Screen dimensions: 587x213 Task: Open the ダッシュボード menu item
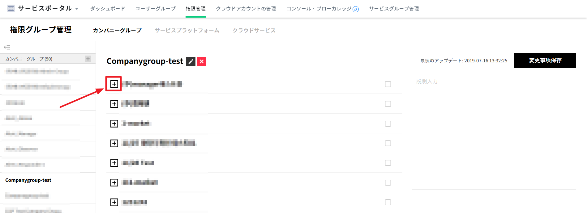pyautogui.click(x=108, y=9)
